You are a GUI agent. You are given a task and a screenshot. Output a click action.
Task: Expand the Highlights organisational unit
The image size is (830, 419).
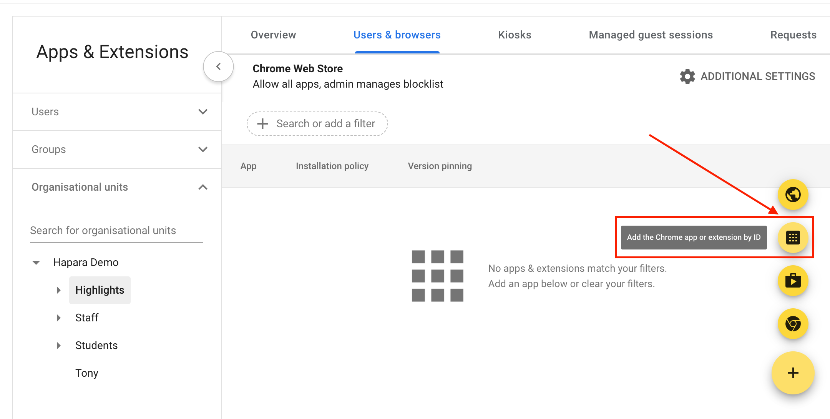59,290
